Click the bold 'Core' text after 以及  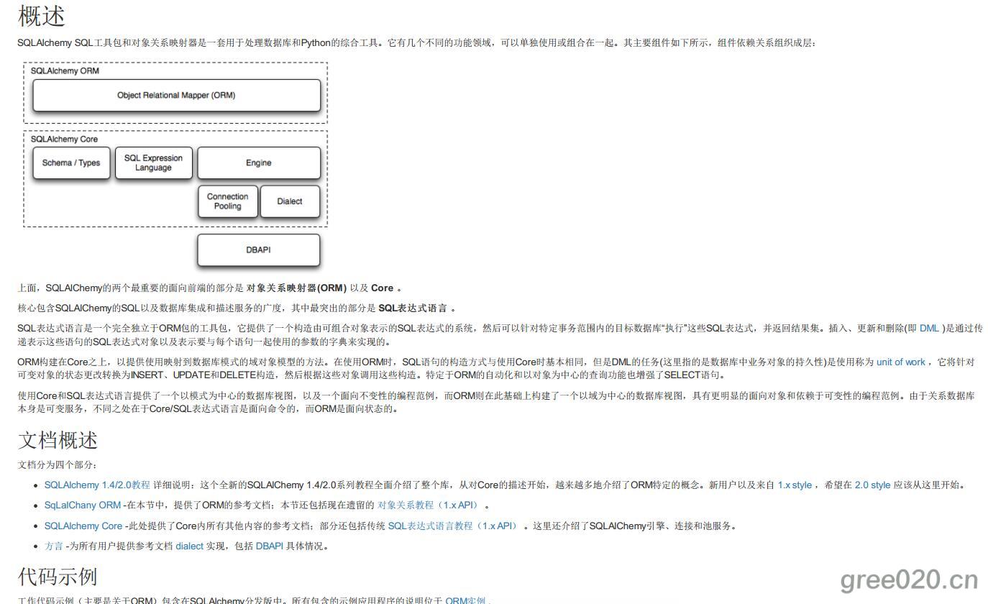(382, 288)
